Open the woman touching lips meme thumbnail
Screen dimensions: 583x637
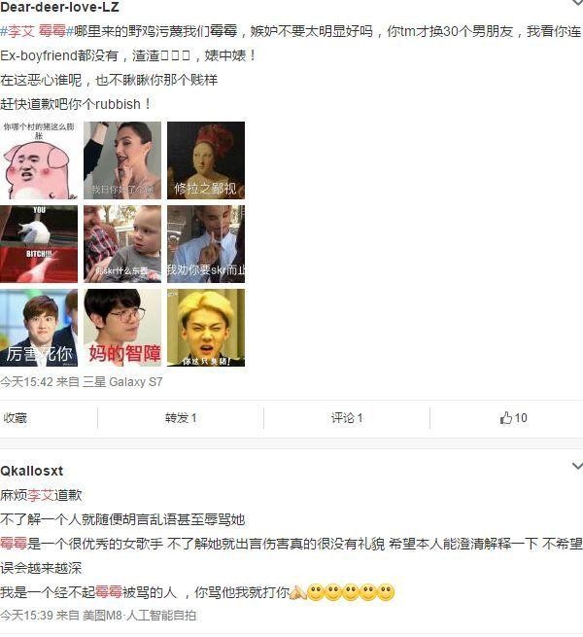[x=122, y=160]
